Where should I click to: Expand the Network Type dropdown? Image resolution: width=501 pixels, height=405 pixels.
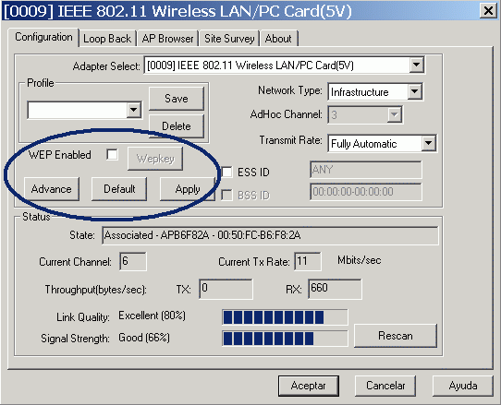pos(414,91)
